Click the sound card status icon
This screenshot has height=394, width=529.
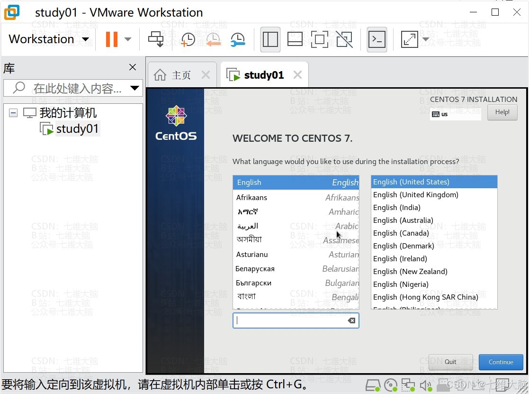426,385
